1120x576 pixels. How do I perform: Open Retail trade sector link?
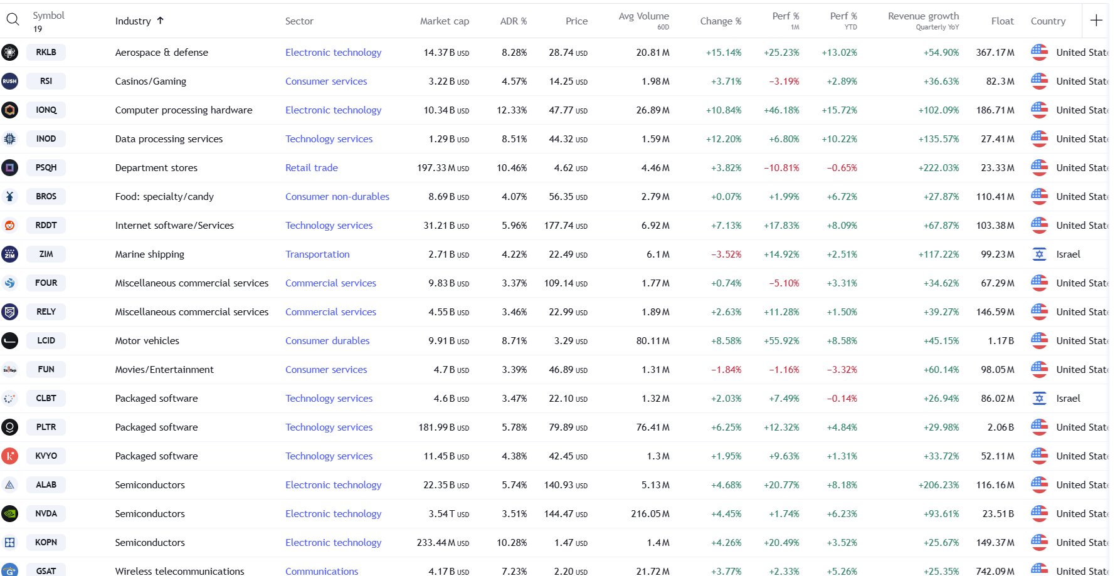312,168
